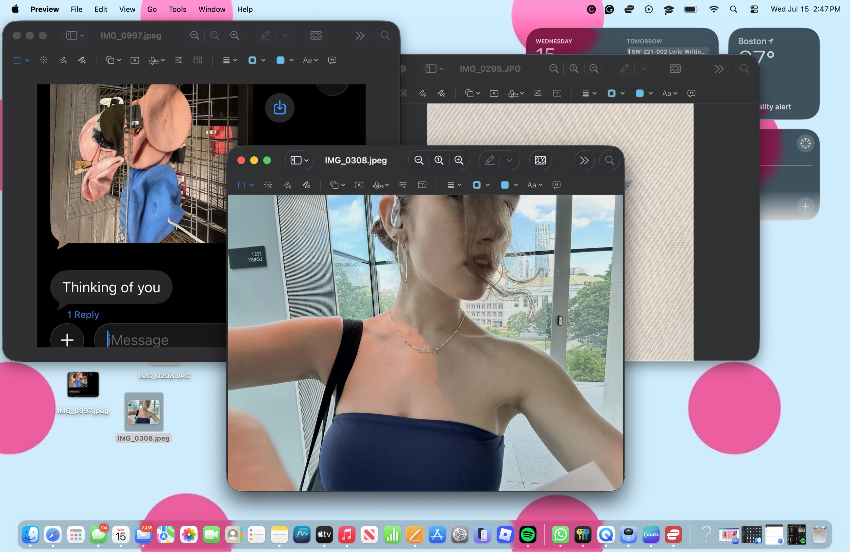Expand Sign chevron in IMG_0308.jpeg window
850x552 pixels.
387,185
